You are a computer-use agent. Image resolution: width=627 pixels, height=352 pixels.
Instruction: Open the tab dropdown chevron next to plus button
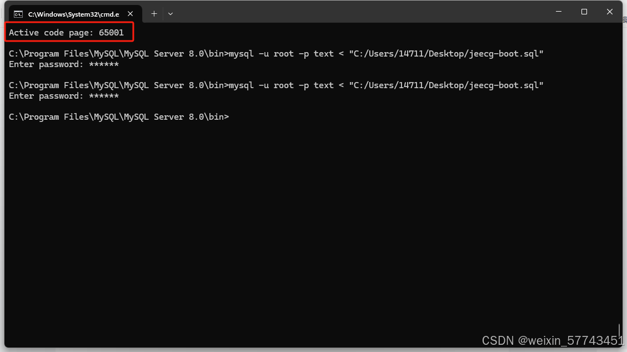click(x=170, y=14)
